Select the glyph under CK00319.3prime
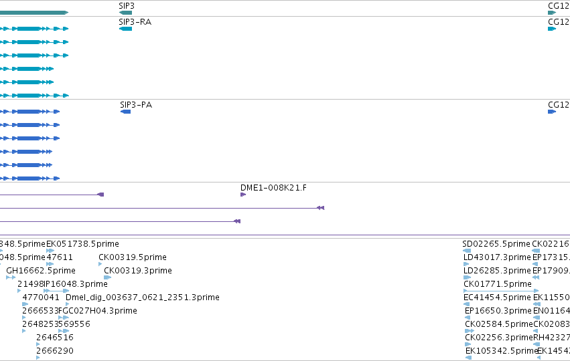Screen dimensions: 570x361 tap(107, 277)
